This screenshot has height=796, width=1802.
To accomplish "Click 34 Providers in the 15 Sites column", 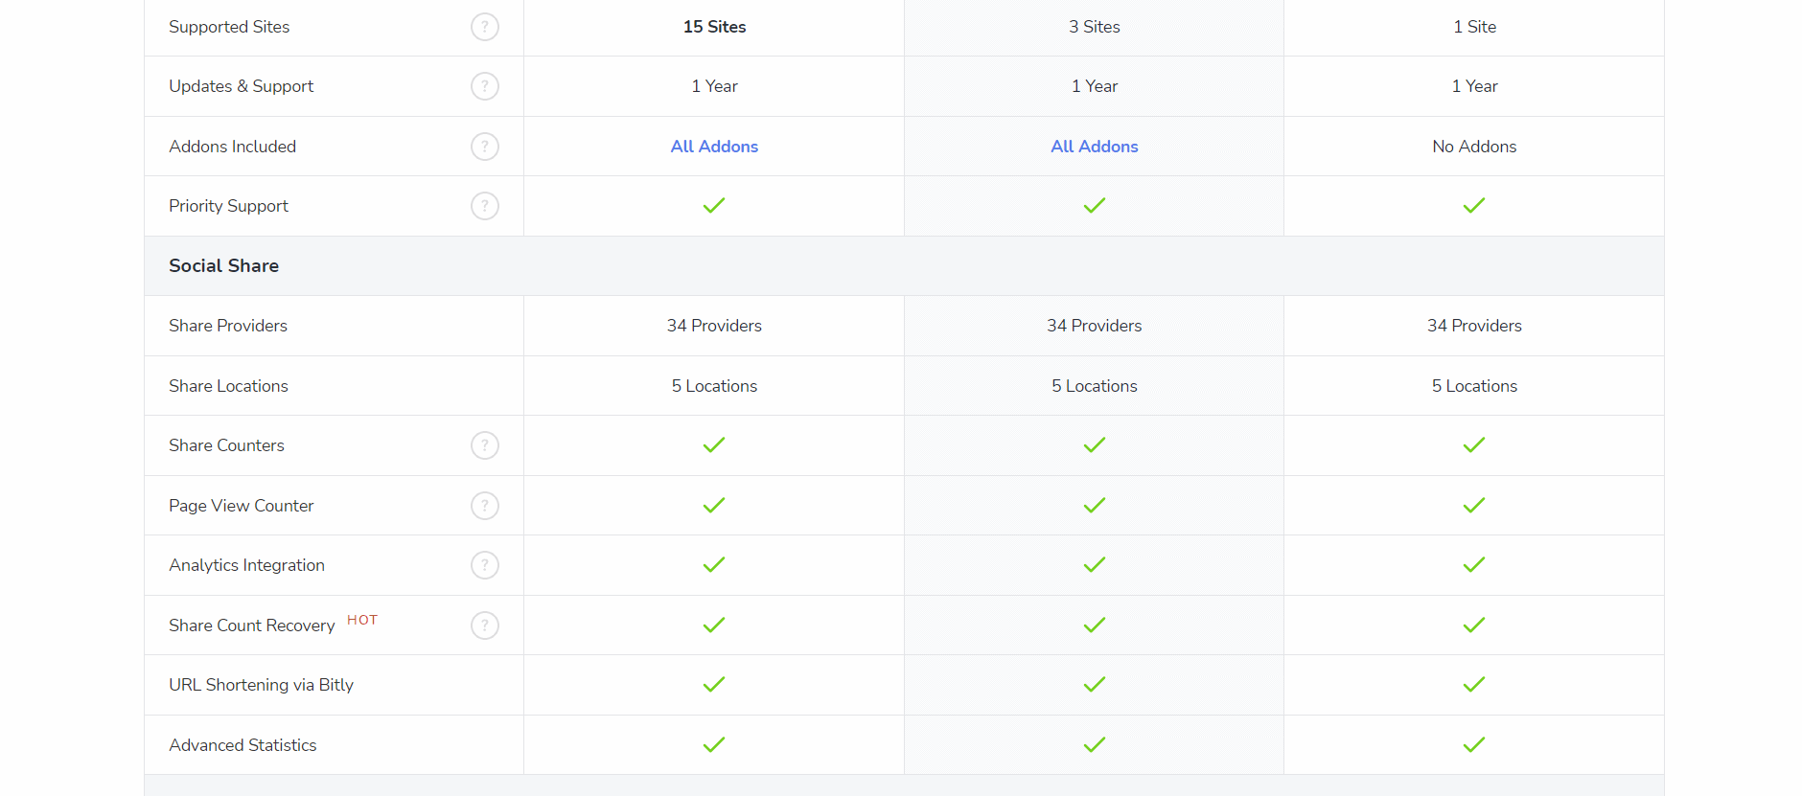I will pyautogui.click(x=714, y=326).
